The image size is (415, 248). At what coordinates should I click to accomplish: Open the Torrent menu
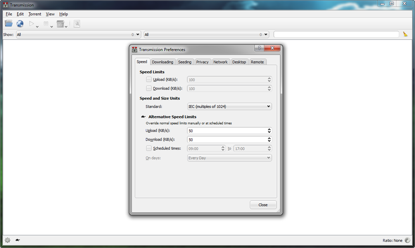click(x=35, y=14)
